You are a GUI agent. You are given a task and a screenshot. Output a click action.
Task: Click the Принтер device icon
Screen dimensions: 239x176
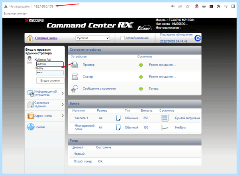point(75,65)
